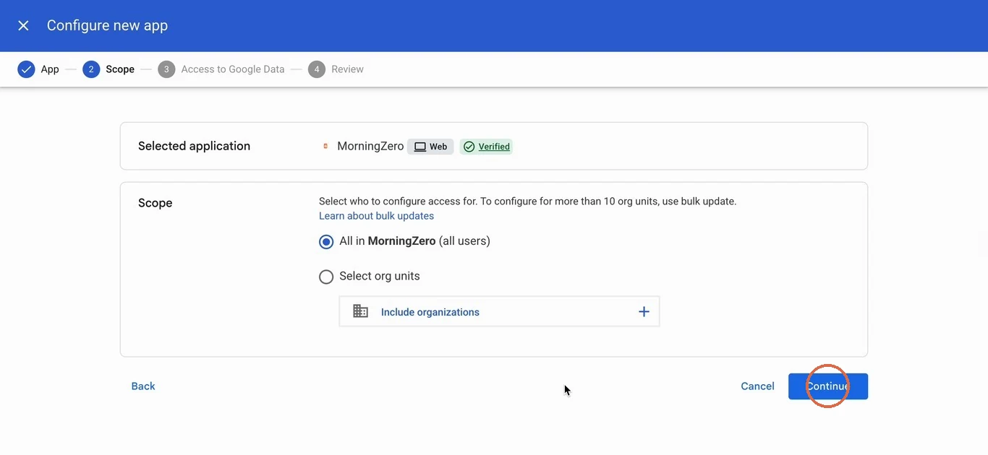Select All in MorningZero radio button

click(326, 242)
